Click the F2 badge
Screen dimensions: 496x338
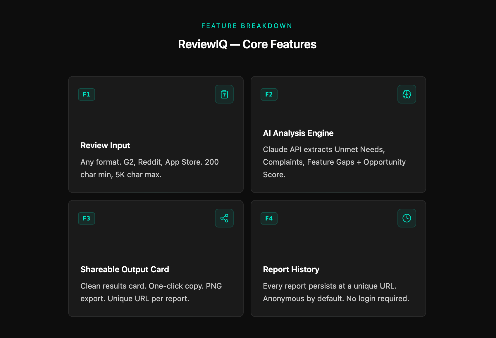click(x=269, y=94)
